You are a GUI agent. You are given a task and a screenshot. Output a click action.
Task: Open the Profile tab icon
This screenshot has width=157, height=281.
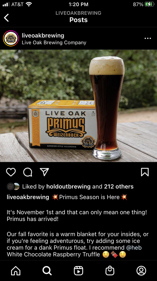pyautogui.click(x=141, y=271)
